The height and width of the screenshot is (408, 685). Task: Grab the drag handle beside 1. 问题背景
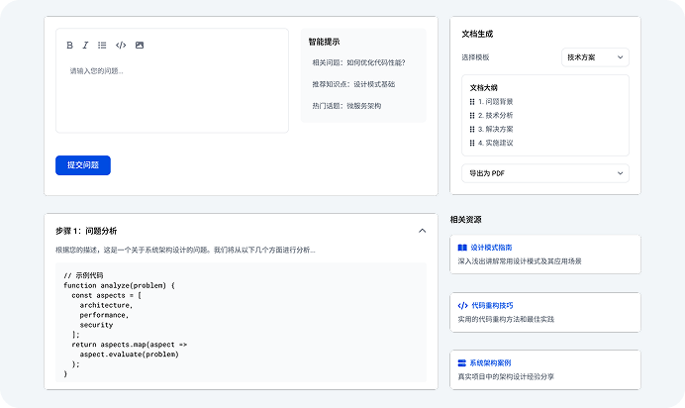click(472, 102)
